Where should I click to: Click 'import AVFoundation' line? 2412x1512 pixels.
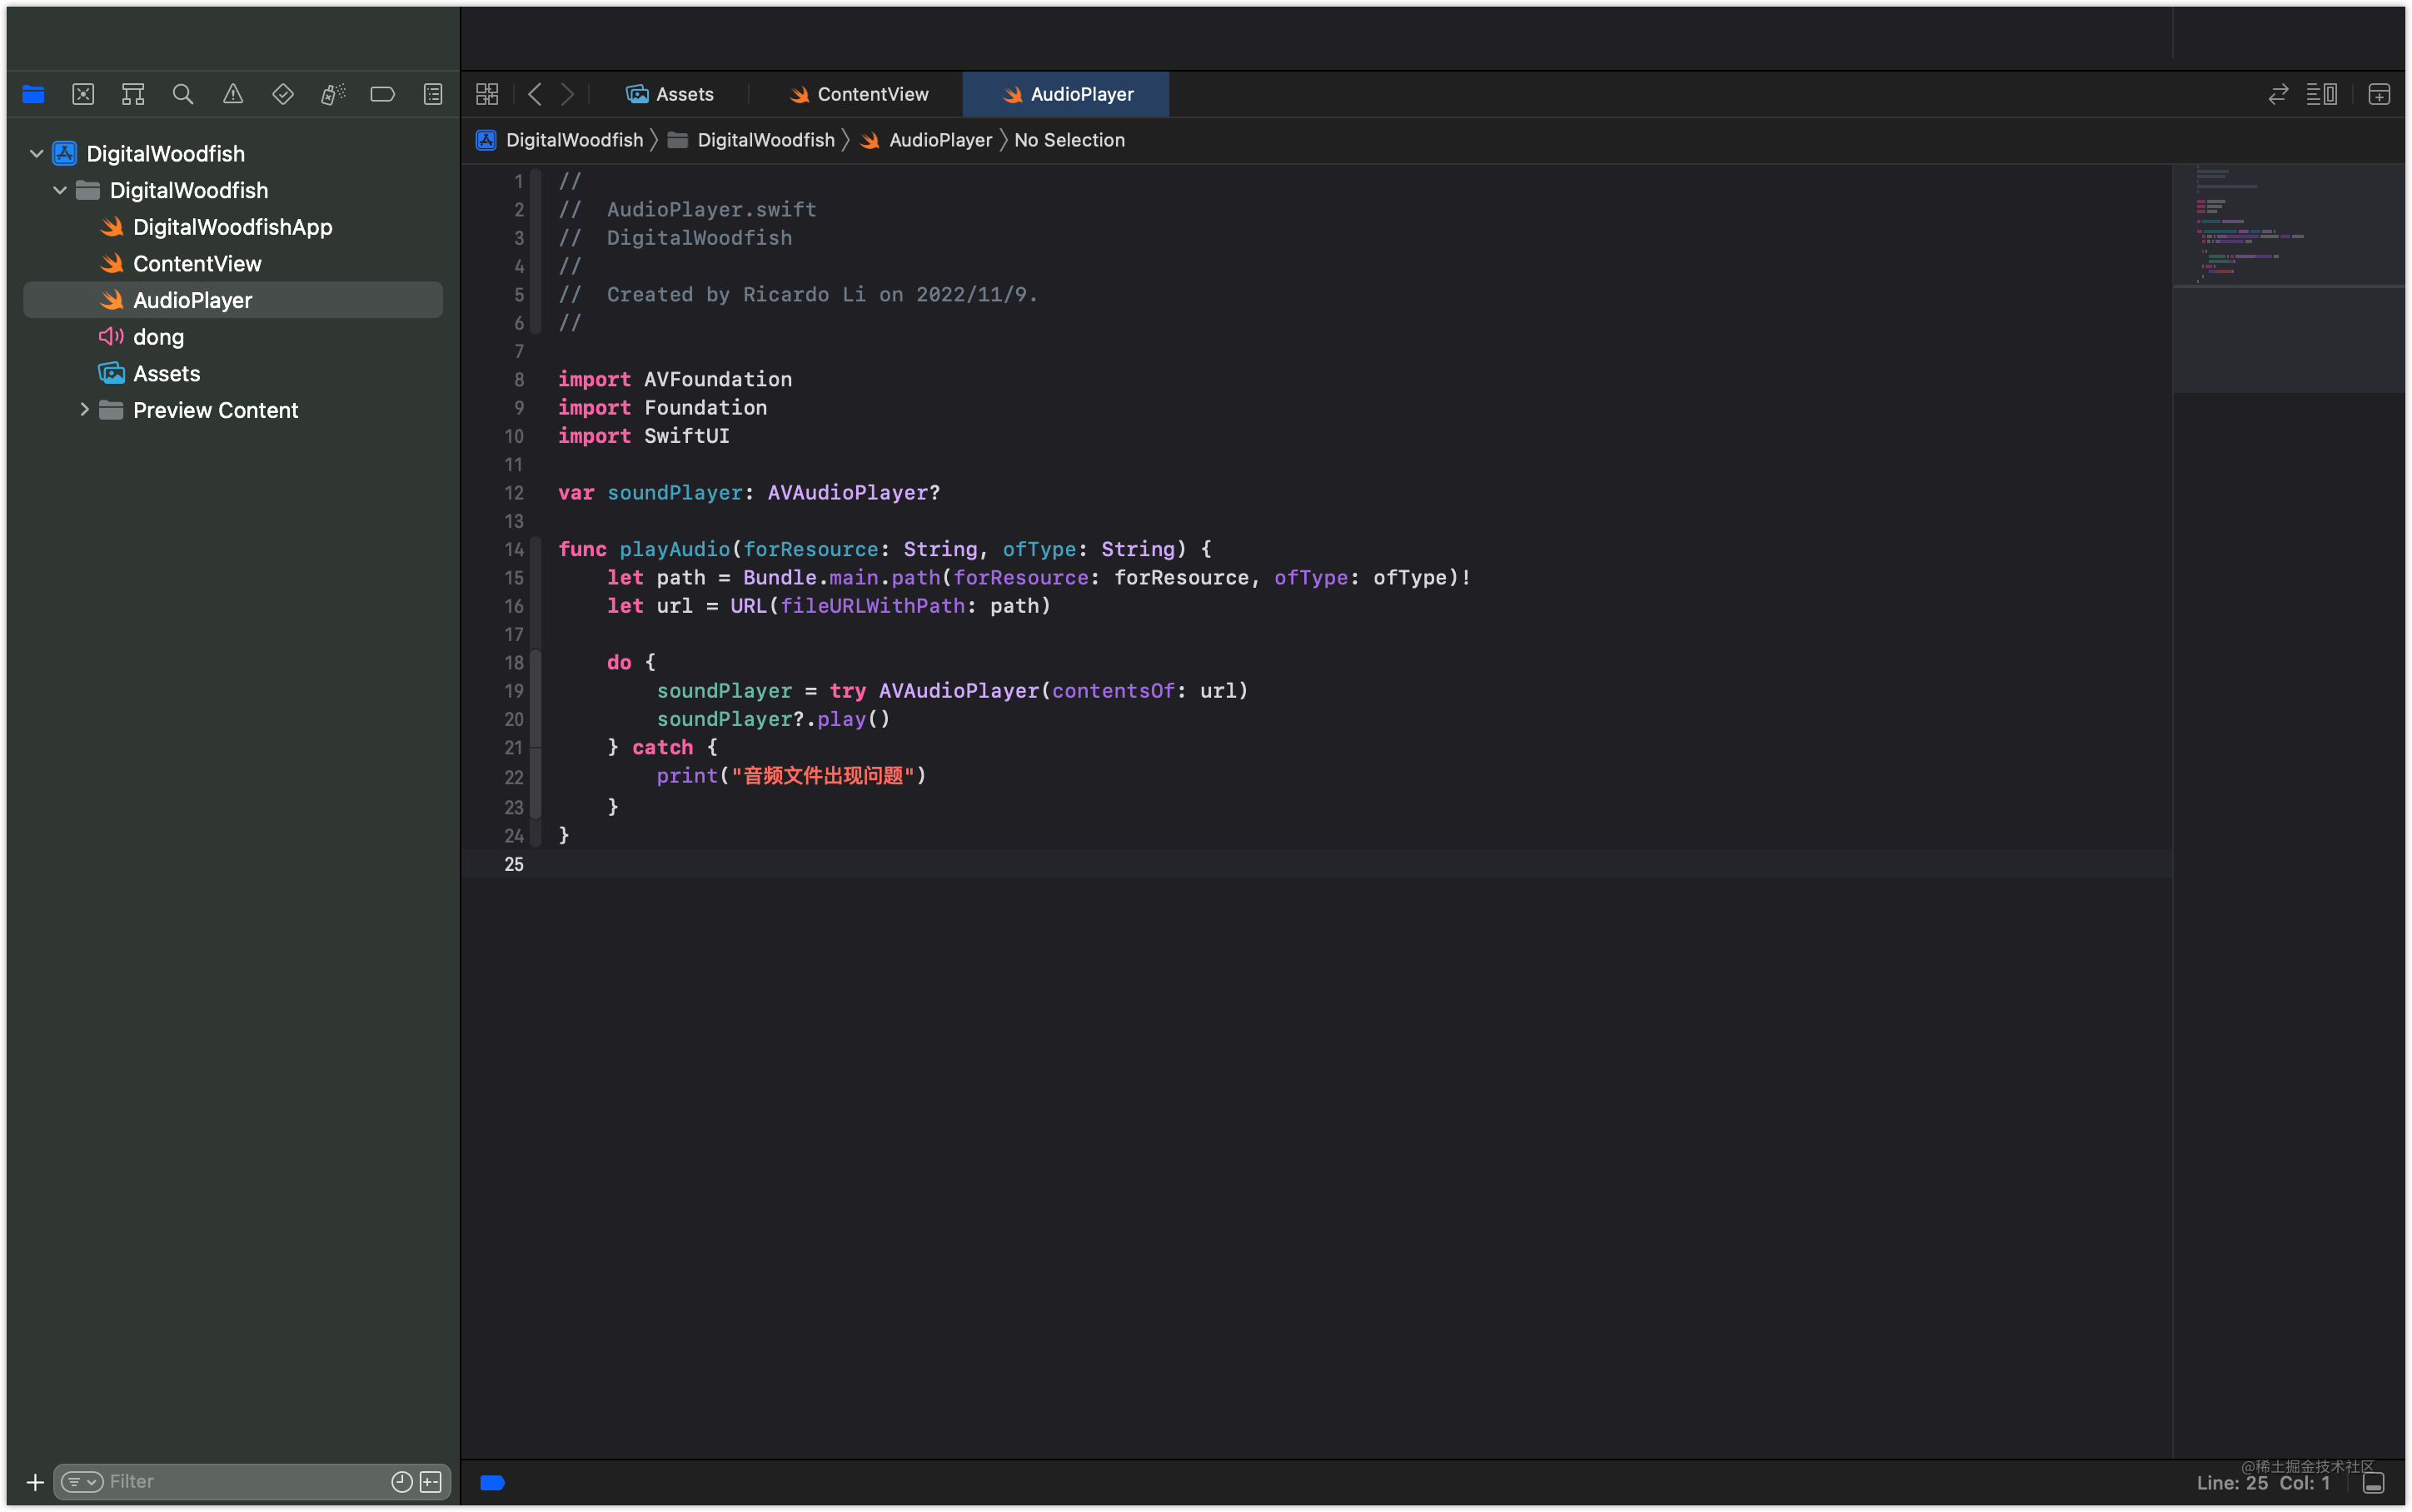click(675, 379)
